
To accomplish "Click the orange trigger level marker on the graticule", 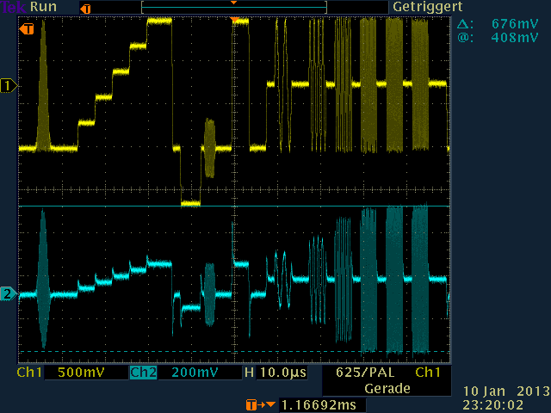I will pos(27,29).
